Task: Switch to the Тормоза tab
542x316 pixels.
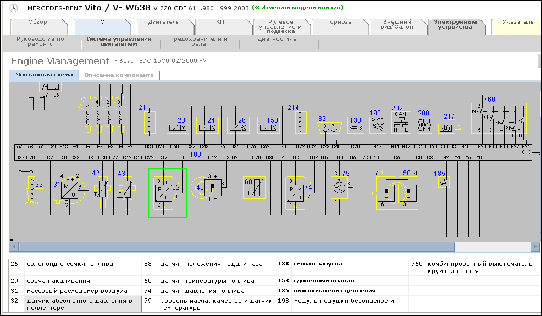Action: tap(339, 23)
